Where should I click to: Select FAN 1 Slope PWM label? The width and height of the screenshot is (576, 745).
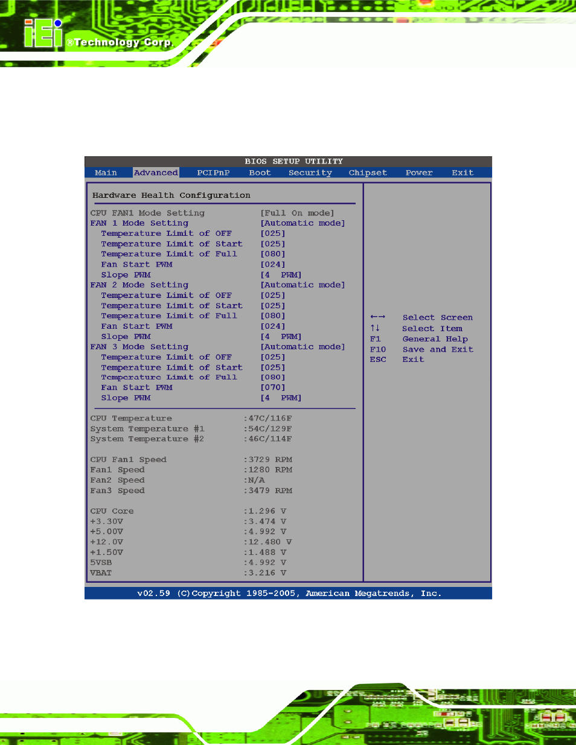(126, 275)
